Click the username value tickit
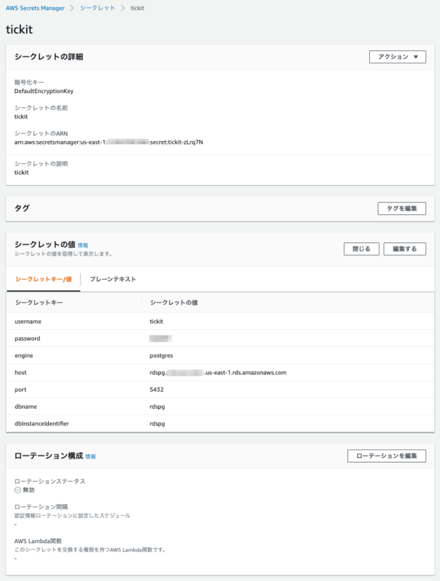This screenshot has width=440, height=581. point(156,321)
